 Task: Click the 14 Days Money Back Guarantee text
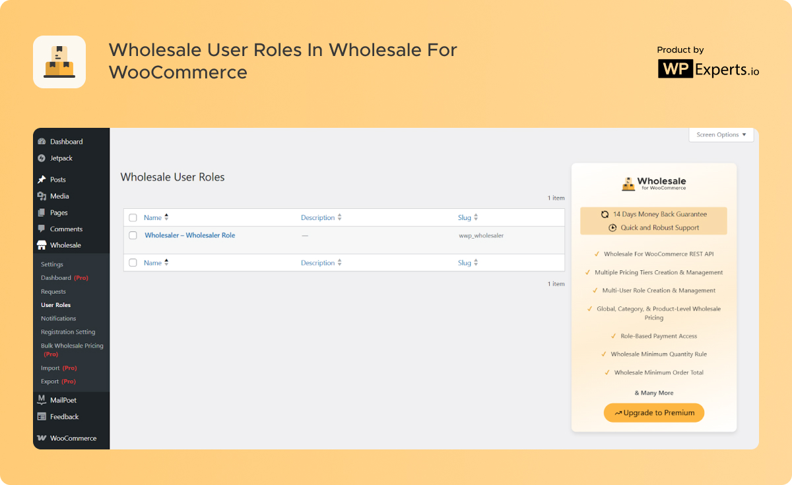pyautogui.click(x=660, y=214)
